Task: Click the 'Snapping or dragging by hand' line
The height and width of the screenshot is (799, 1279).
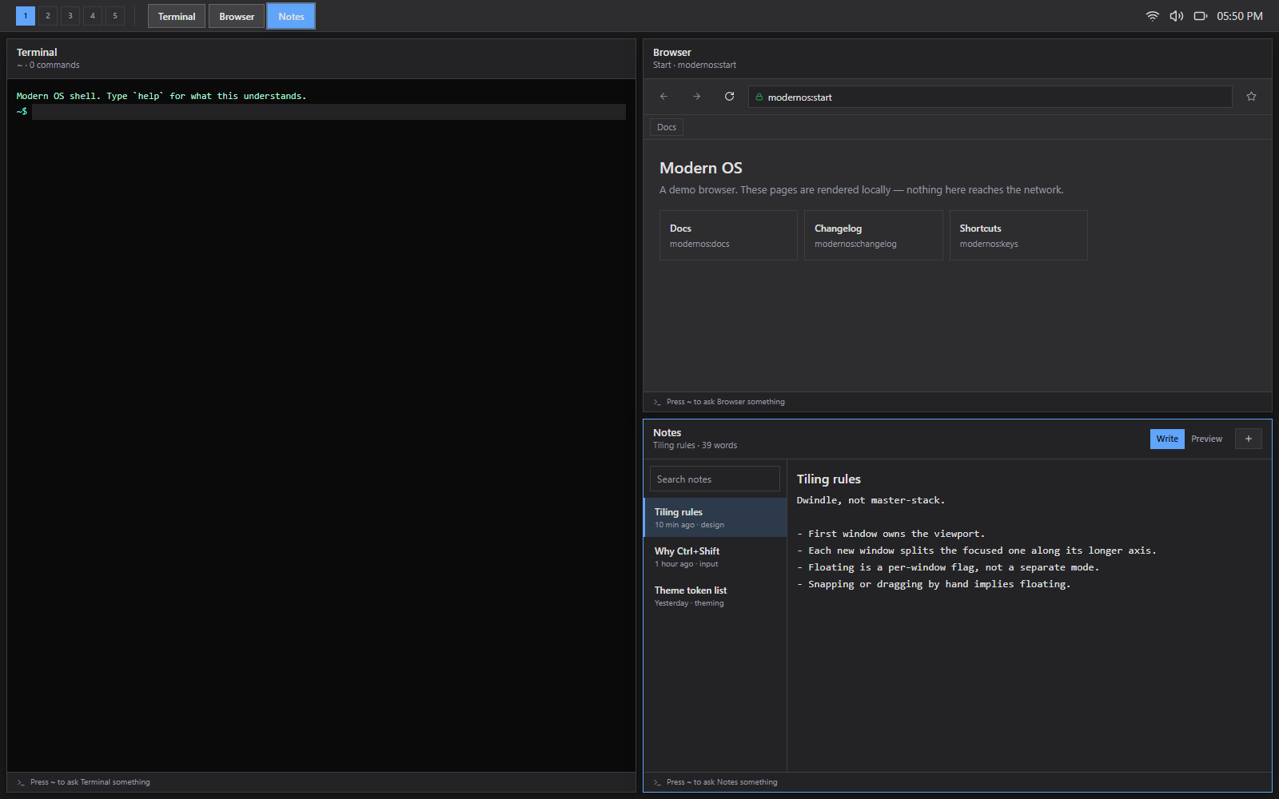Action: click(x=934, y=584)
